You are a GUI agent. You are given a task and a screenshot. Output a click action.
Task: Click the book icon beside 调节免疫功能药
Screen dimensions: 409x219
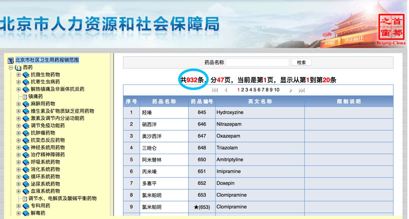[26, 126]
